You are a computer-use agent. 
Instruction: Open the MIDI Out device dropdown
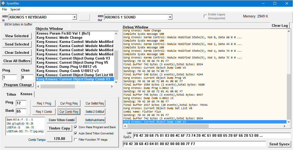click(x=170, y=17)
